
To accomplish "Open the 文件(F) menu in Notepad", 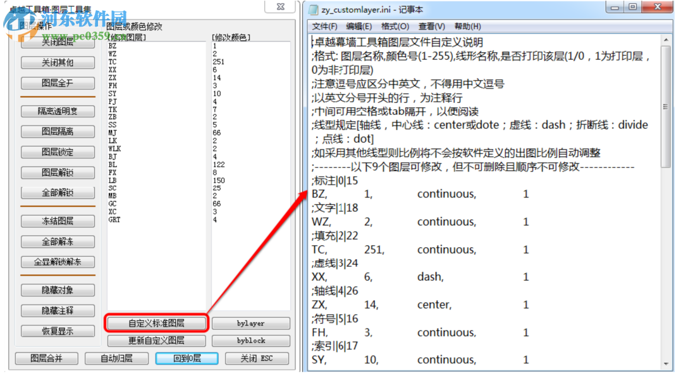I will (325, 26).
